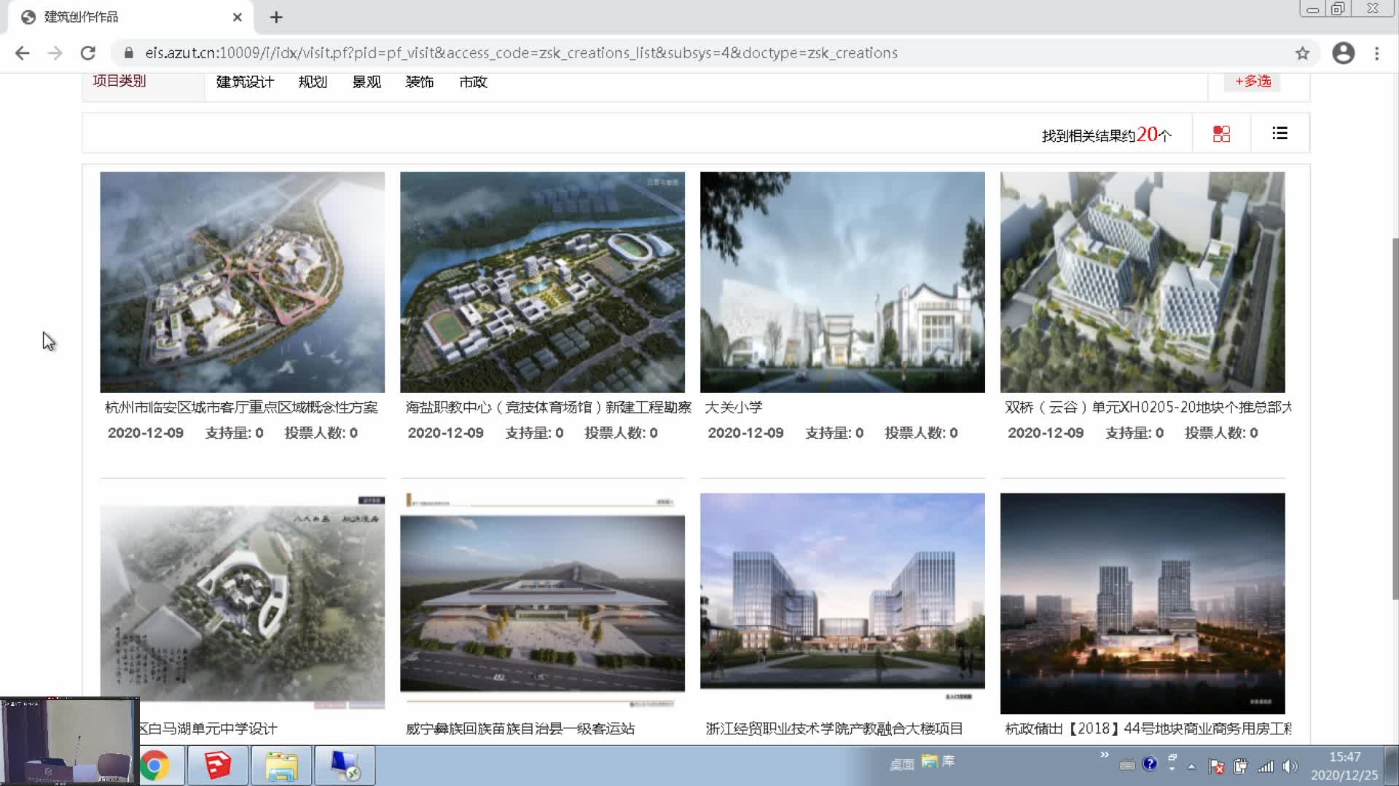
Task: Click 项目类别 label
Action: (119, 81)
